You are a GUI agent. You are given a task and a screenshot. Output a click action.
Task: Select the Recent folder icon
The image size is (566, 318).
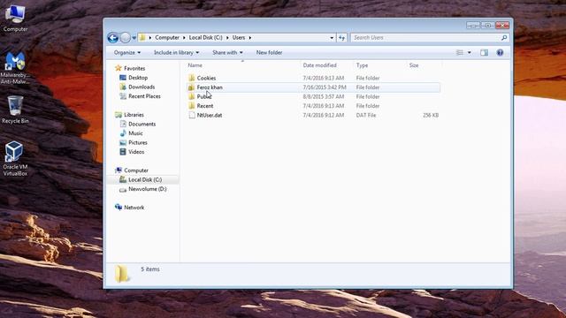191,106
